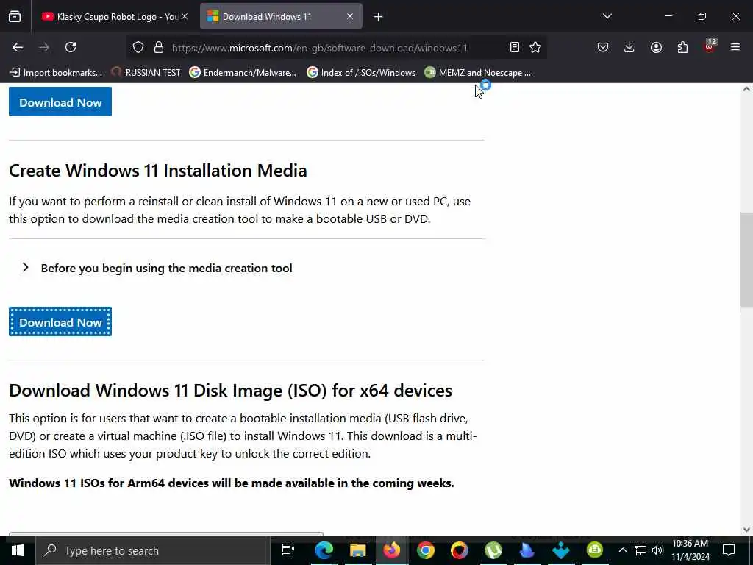View site security padlock info
This screenshot has height=565, width=753.
click(x=159, y=47)
